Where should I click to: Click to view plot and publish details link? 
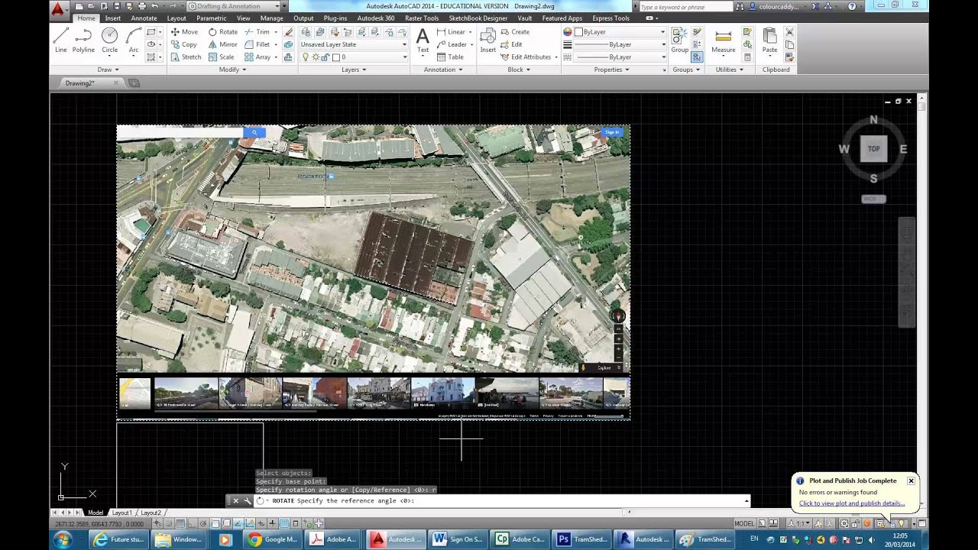pyautogui.click(x=851, y=503)
